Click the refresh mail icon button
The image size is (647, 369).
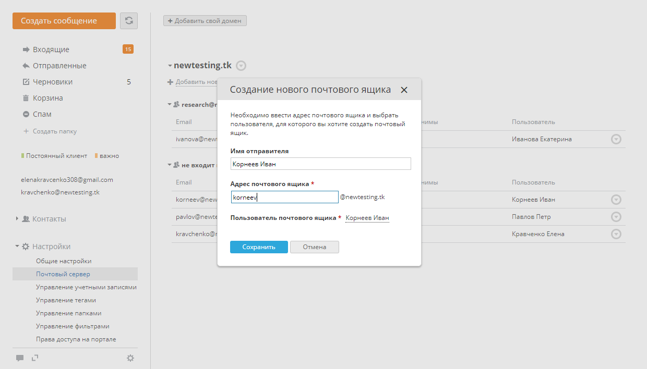point(129,21)
